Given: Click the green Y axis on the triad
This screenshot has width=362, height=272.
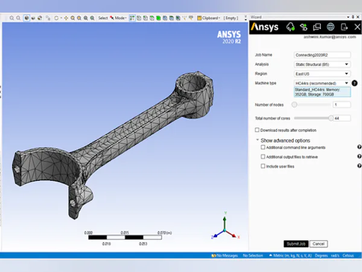Looking at the screenshot, I should pyautogui.click(x=224, y=222).
